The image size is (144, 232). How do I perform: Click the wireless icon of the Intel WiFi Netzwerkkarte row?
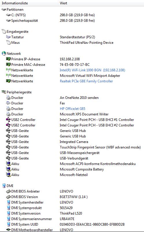[x=8, y=70]
